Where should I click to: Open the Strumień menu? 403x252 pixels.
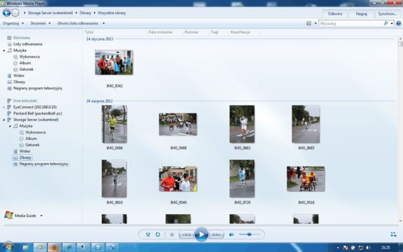pos(40,24)
